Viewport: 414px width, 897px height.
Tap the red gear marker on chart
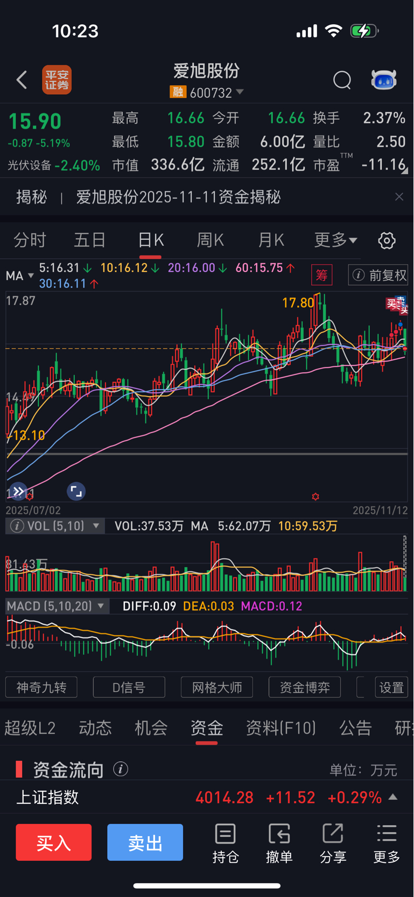[x=315, y=497]
